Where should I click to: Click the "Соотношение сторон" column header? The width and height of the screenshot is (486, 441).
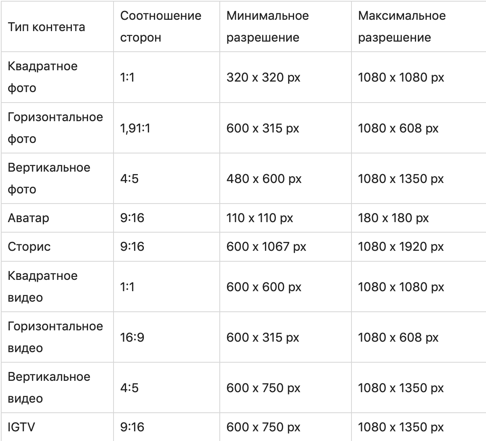[x=160, y=27]
